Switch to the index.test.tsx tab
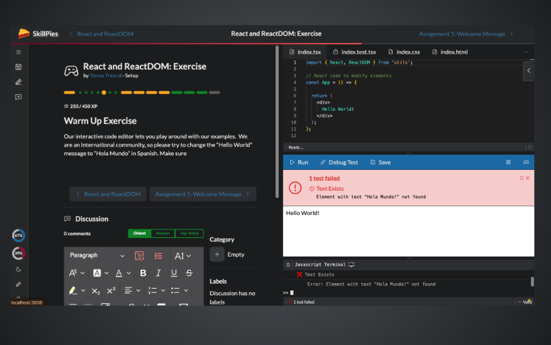Screen dimensions: 551x345 click(x=354, y=52)
